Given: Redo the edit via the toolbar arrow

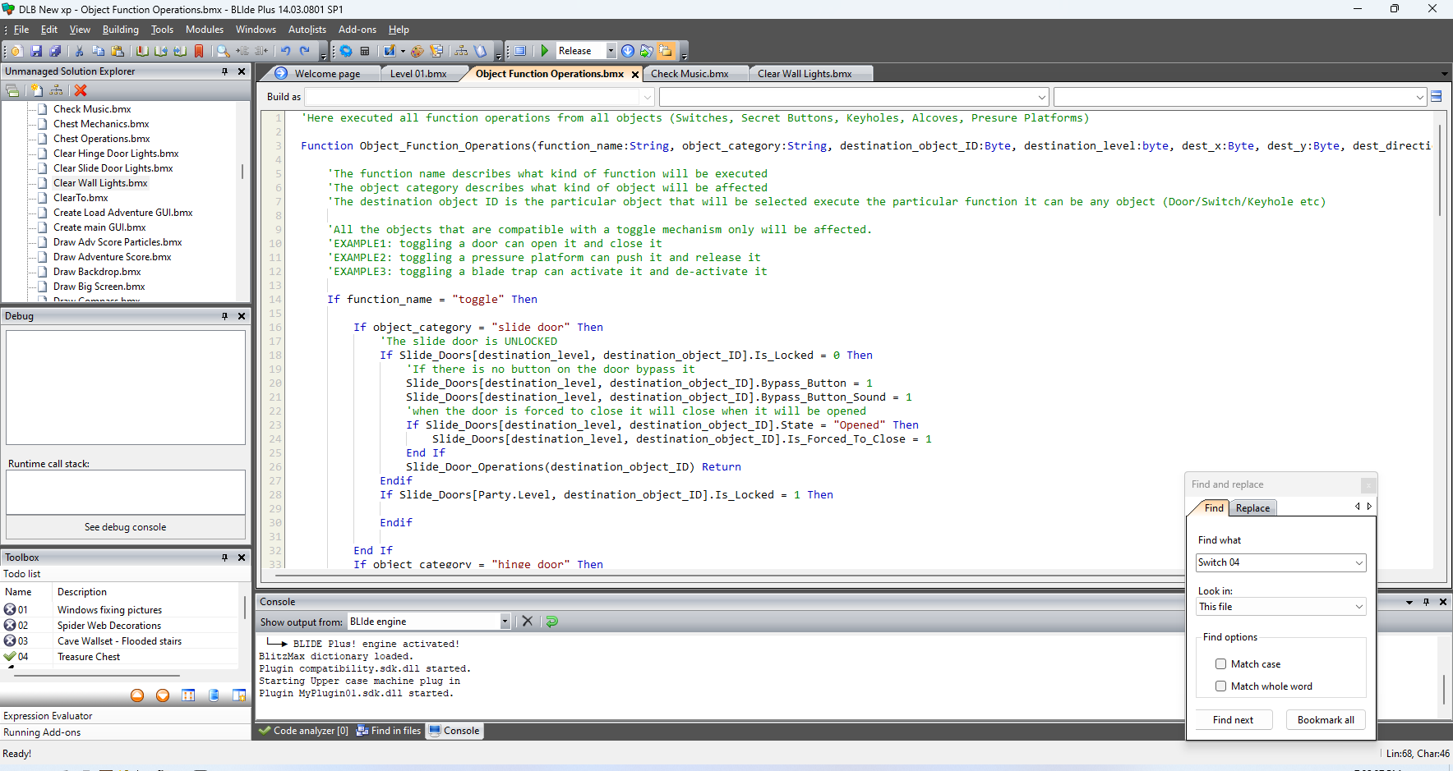Looking at the screenshot, I should click(x=305, y=51).
